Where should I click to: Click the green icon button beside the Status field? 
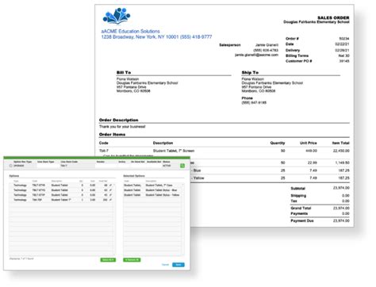tap(182, 166)
